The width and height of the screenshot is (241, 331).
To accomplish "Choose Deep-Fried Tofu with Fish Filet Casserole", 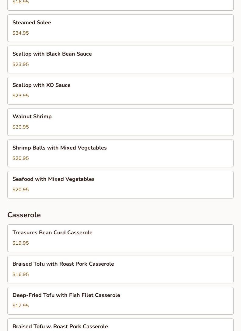I will point(66,295).
